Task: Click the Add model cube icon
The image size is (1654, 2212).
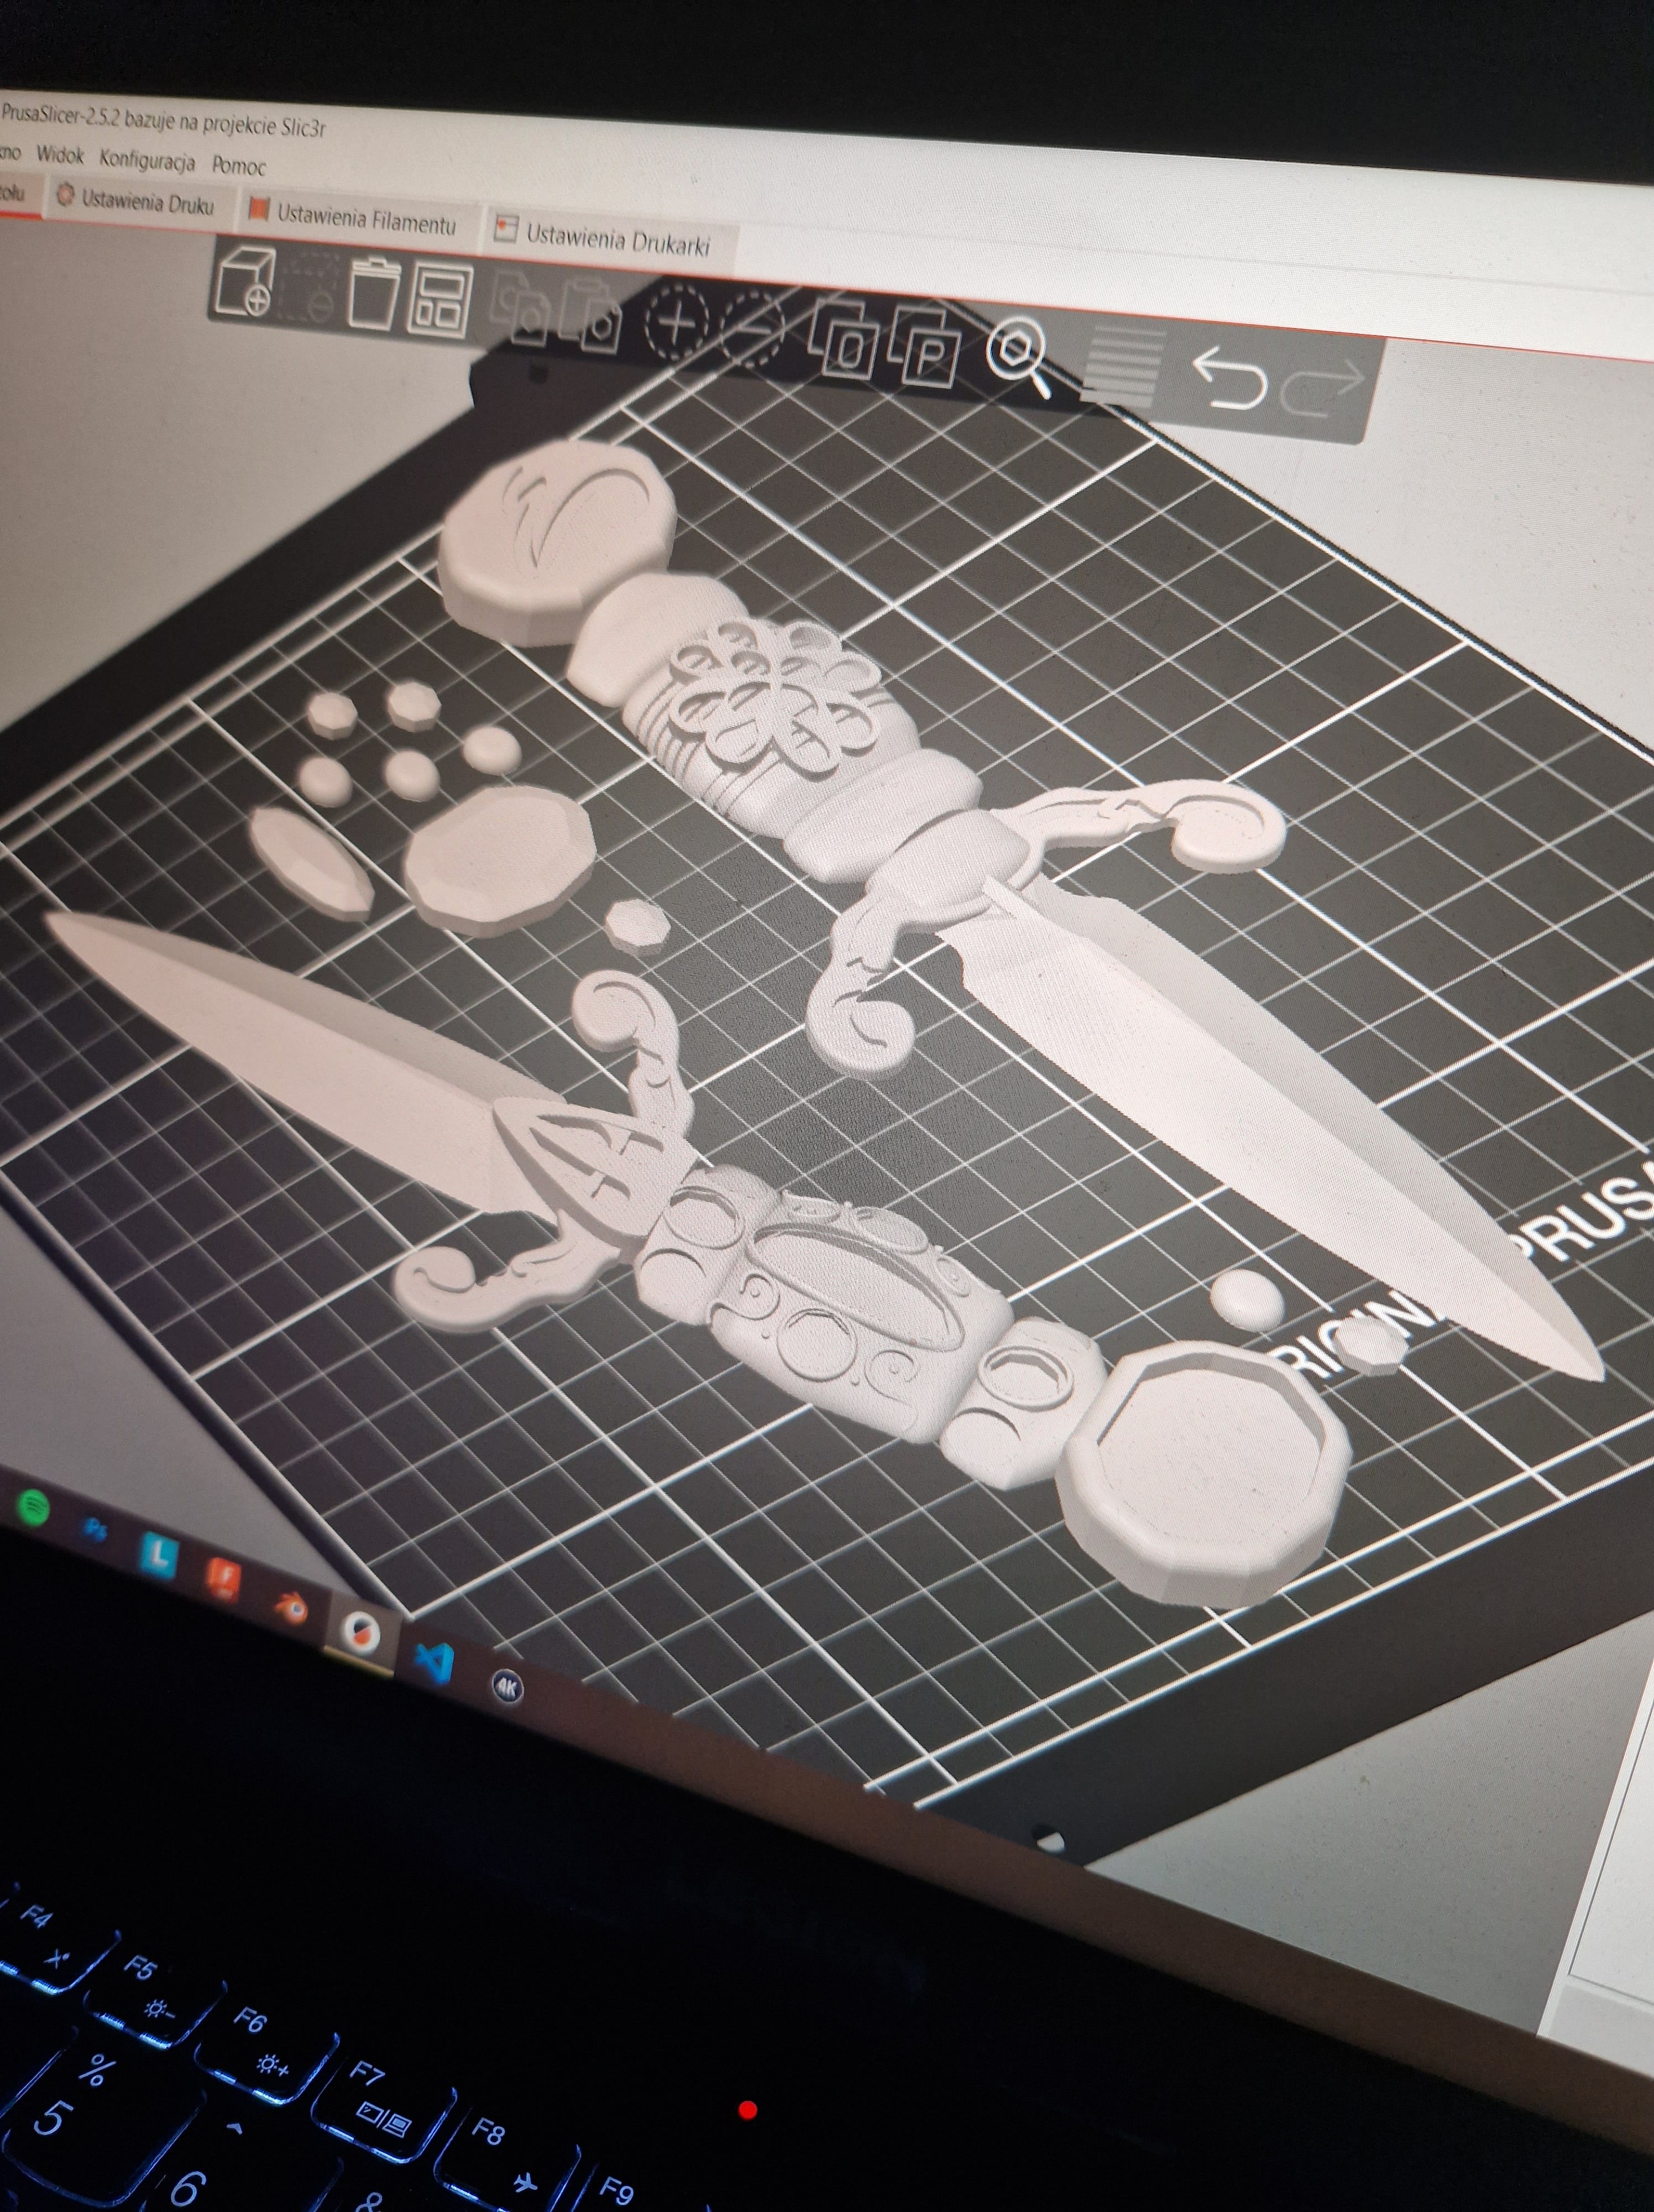Action: (x=246, y=283)
